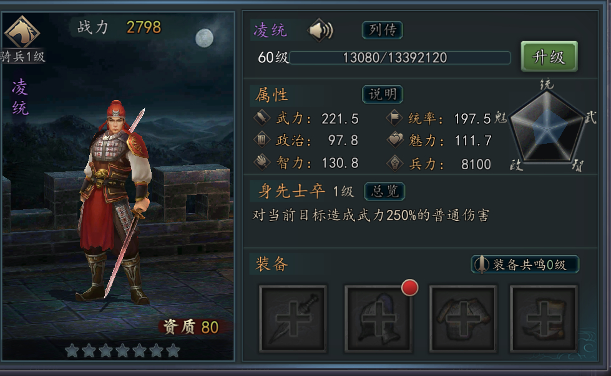This screenshot has height=376, width=611.
Task: Select the empty armor equipment slot
Action: tap(463, 319)
